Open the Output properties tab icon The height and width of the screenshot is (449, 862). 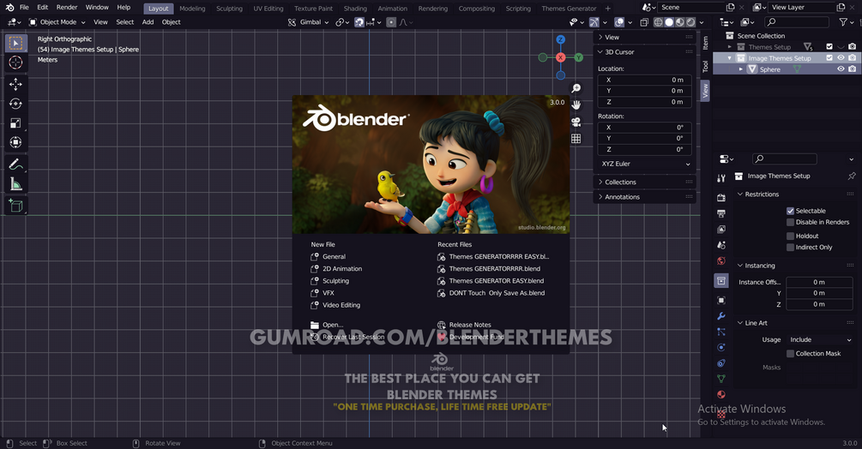coord(720,213)
